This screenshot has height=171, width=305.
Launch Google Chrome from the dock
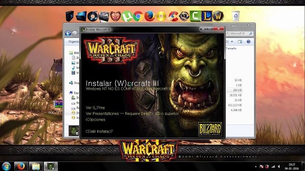(x=138, y=16)
